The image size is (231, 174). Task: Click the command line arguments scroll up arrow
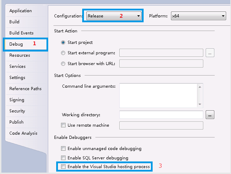coord(200,87)
